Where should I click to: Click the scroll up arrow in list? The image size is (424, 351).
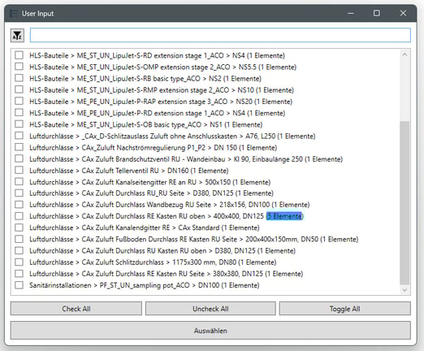pyautogui.click(x=405, y=54)
